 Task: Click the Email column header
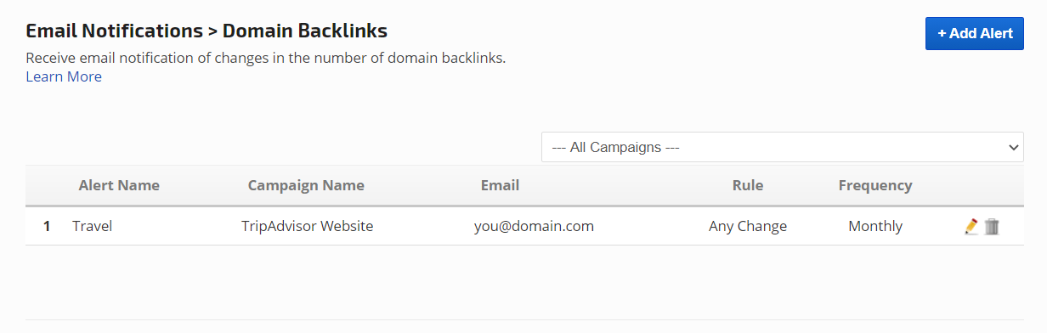(500, 185)
